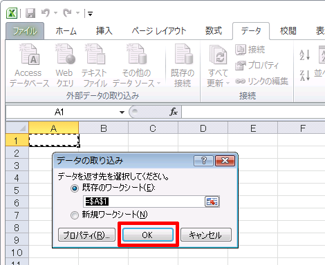The height and width of the screenshot is (265, 325).
Task: Select column F header
Action: (302, 128)
